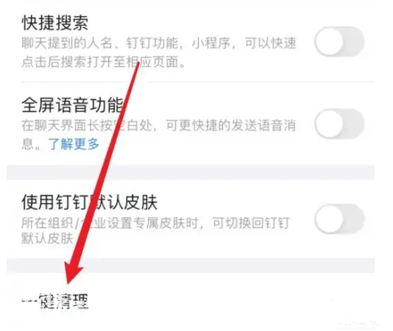This screenshot has height=331, width=393.
Task: Tap the 全屏语音功能 title text
Action: (x=72, y=105)
